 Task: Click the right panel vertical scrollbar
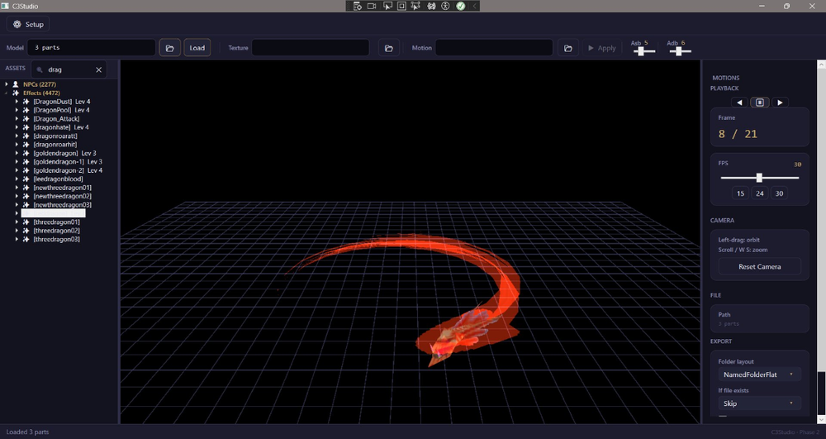pos(821,242)
